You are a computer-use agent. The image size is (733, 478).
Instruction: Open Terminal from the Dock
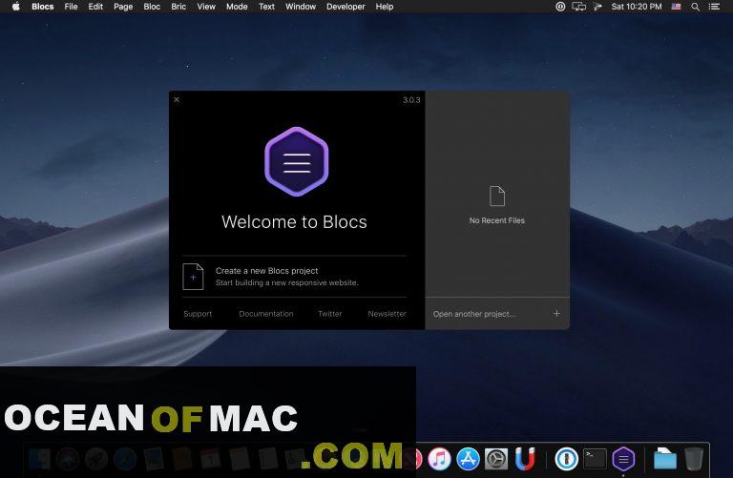coord(595,459)
